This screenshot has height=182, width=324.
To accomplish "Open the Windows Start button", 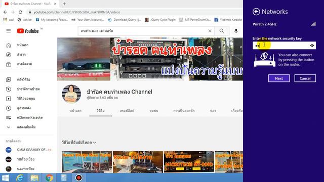I will (x=5, y=177).
